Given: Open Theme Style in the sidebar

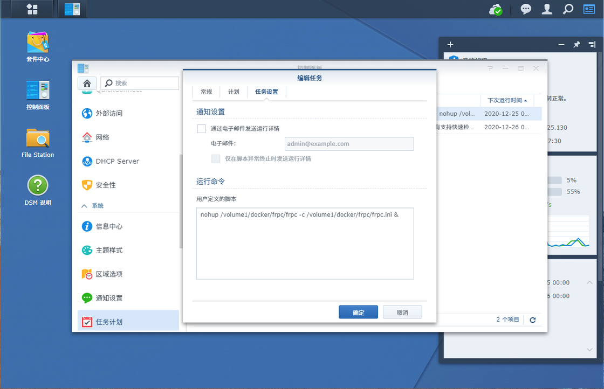Looking at the screenshot, I should pos(128,250).
